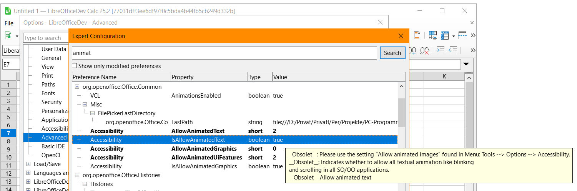Select the AllowAnimatedUiFeatures preference row
The width and height of the screenshot is (577, 191).
[x=234, y=158]
